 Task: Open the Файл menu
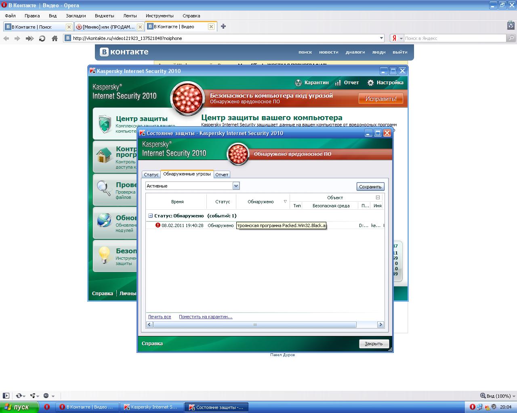point(11,16)
